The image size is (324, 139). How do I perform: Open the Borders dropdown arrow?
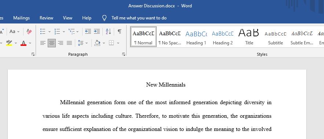tap(118, 43)
